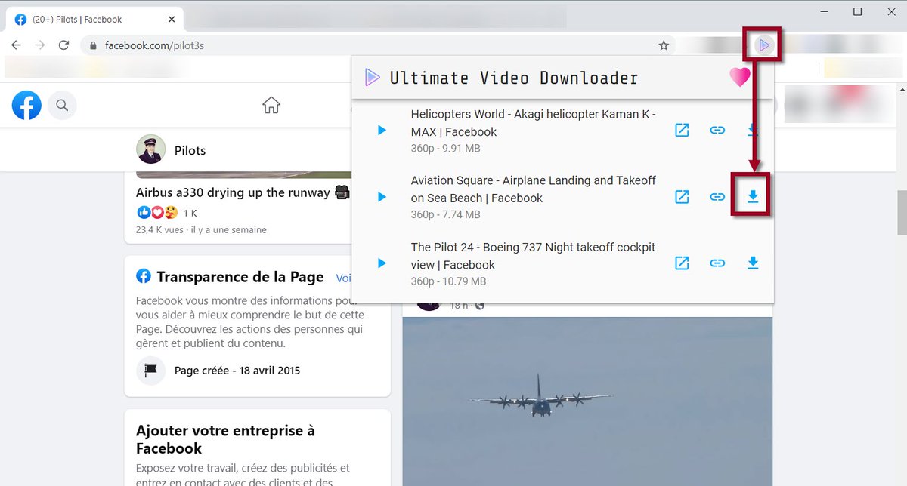Open Airbus a330 drying up the runway post
Screen dimensions: 907x486
point(242,192)
